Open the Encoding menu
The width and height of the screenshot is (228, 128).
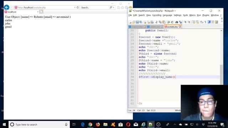coord(157,15)
